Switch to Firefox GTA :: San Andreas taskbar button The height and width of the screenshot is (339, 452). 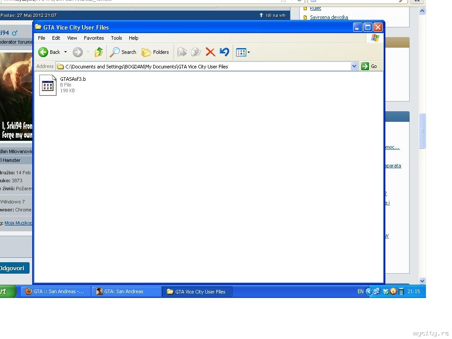pos(56,291)
